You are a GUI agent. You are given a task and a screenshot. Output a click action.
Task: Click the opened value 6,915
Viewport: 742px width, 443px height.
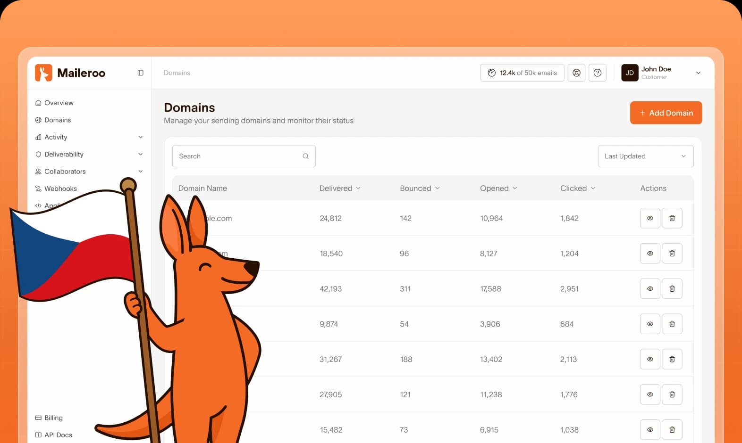pos(489,430)
